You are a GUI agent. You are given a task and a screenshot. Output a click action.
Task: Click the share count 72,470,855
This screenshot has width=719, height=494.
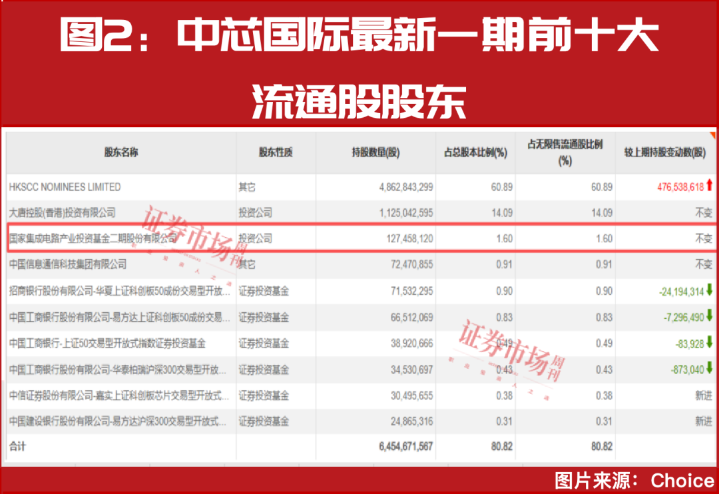click(x=412, y=264)
